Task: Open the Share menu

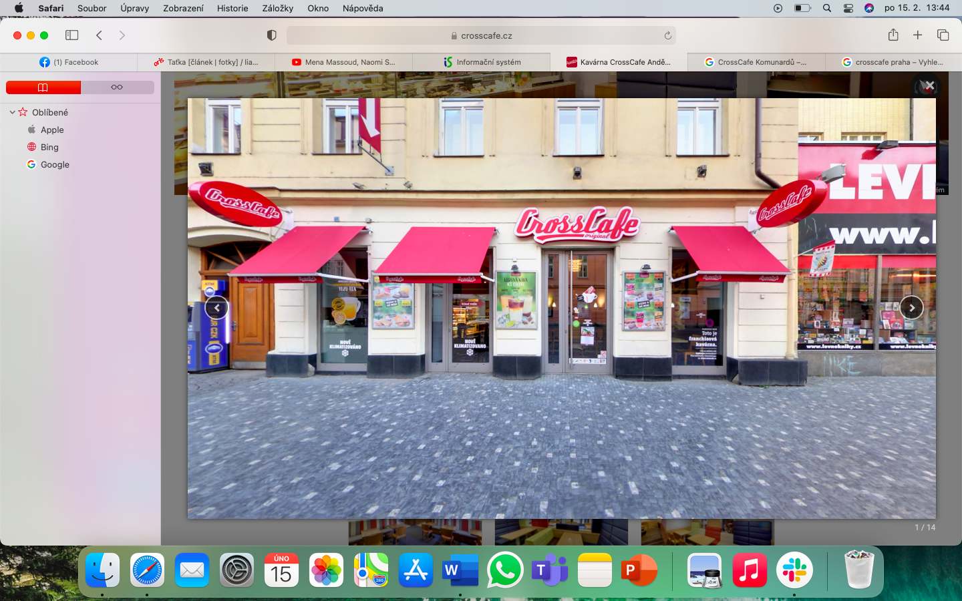Action: 893,35
